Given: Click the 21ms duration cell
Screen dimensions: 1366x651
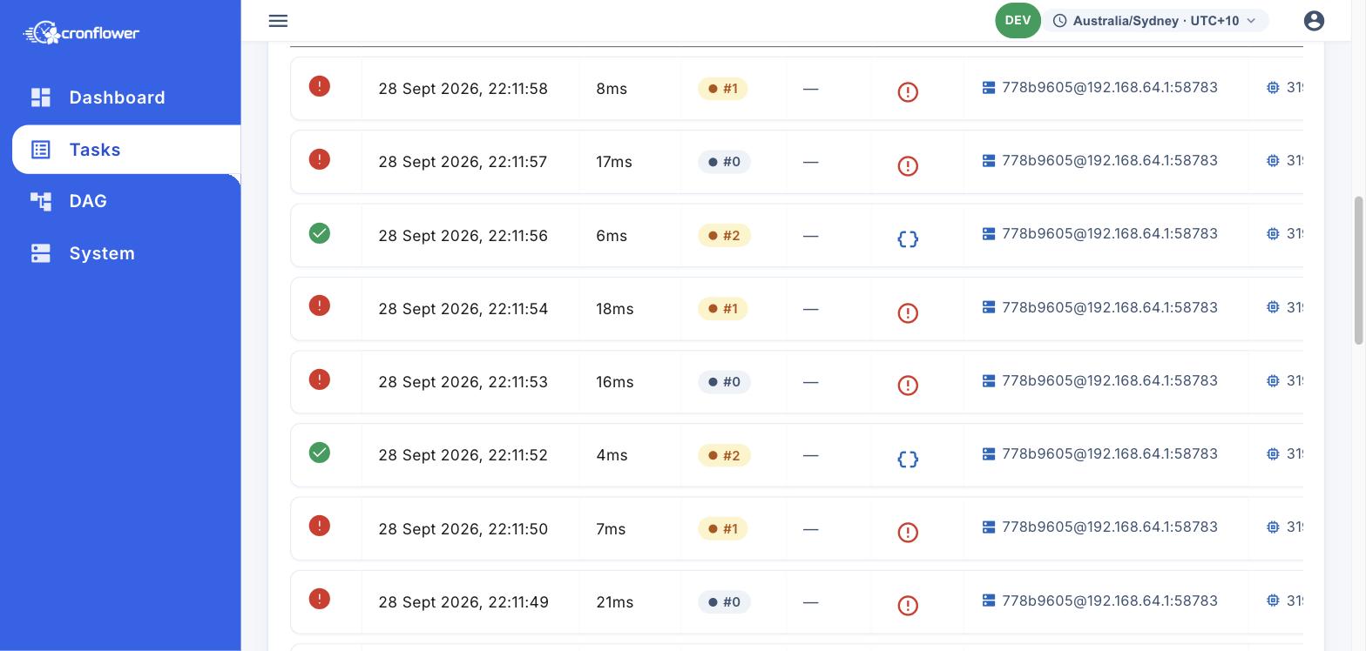Looking at the screenshot, I should click(615, 602).
